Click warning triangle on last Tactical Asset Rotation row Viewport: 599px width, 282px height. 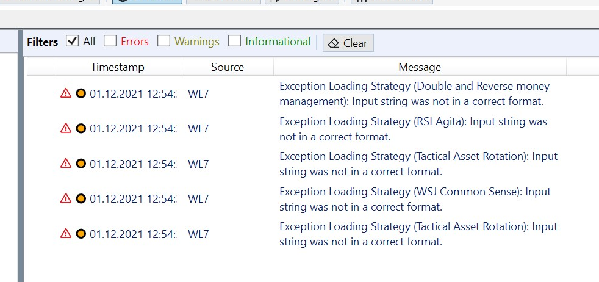(x=66, y=233)
